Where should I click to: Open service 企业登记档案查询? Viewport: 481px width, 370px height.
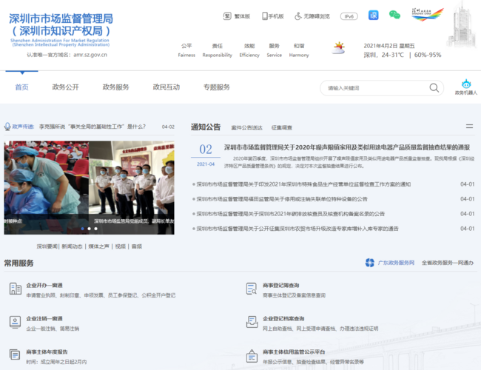[283, 319]
